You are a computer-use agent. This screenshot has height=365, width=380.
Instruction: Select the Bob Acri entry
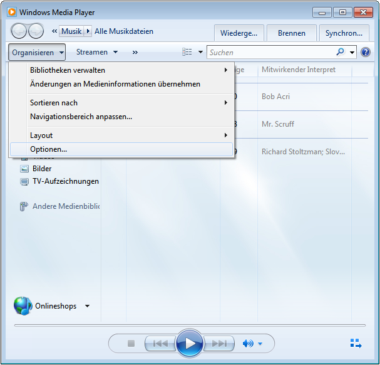(276, 97)
